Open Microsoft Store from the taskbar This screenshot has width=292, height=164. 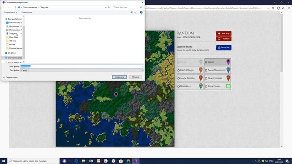point(121,161)
